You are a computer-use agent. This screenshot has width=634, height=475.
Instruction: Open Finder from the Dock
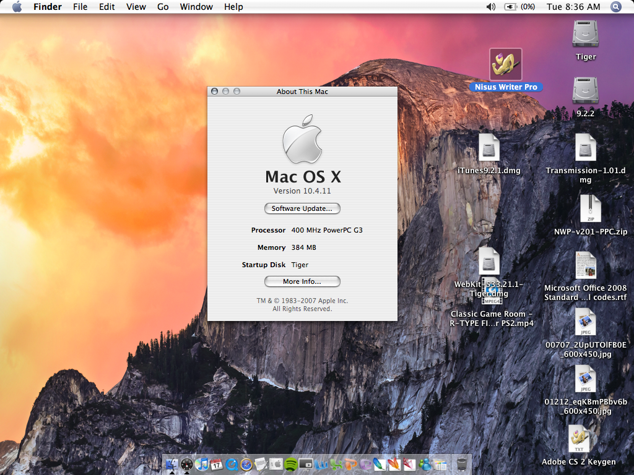tap(172, 464)
